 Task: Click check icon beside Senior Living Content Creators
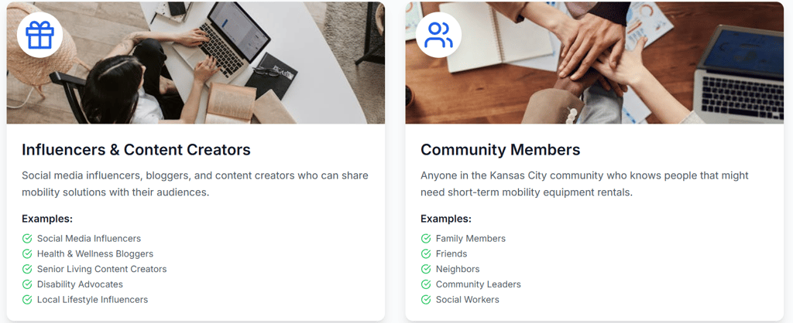[27, 269]
